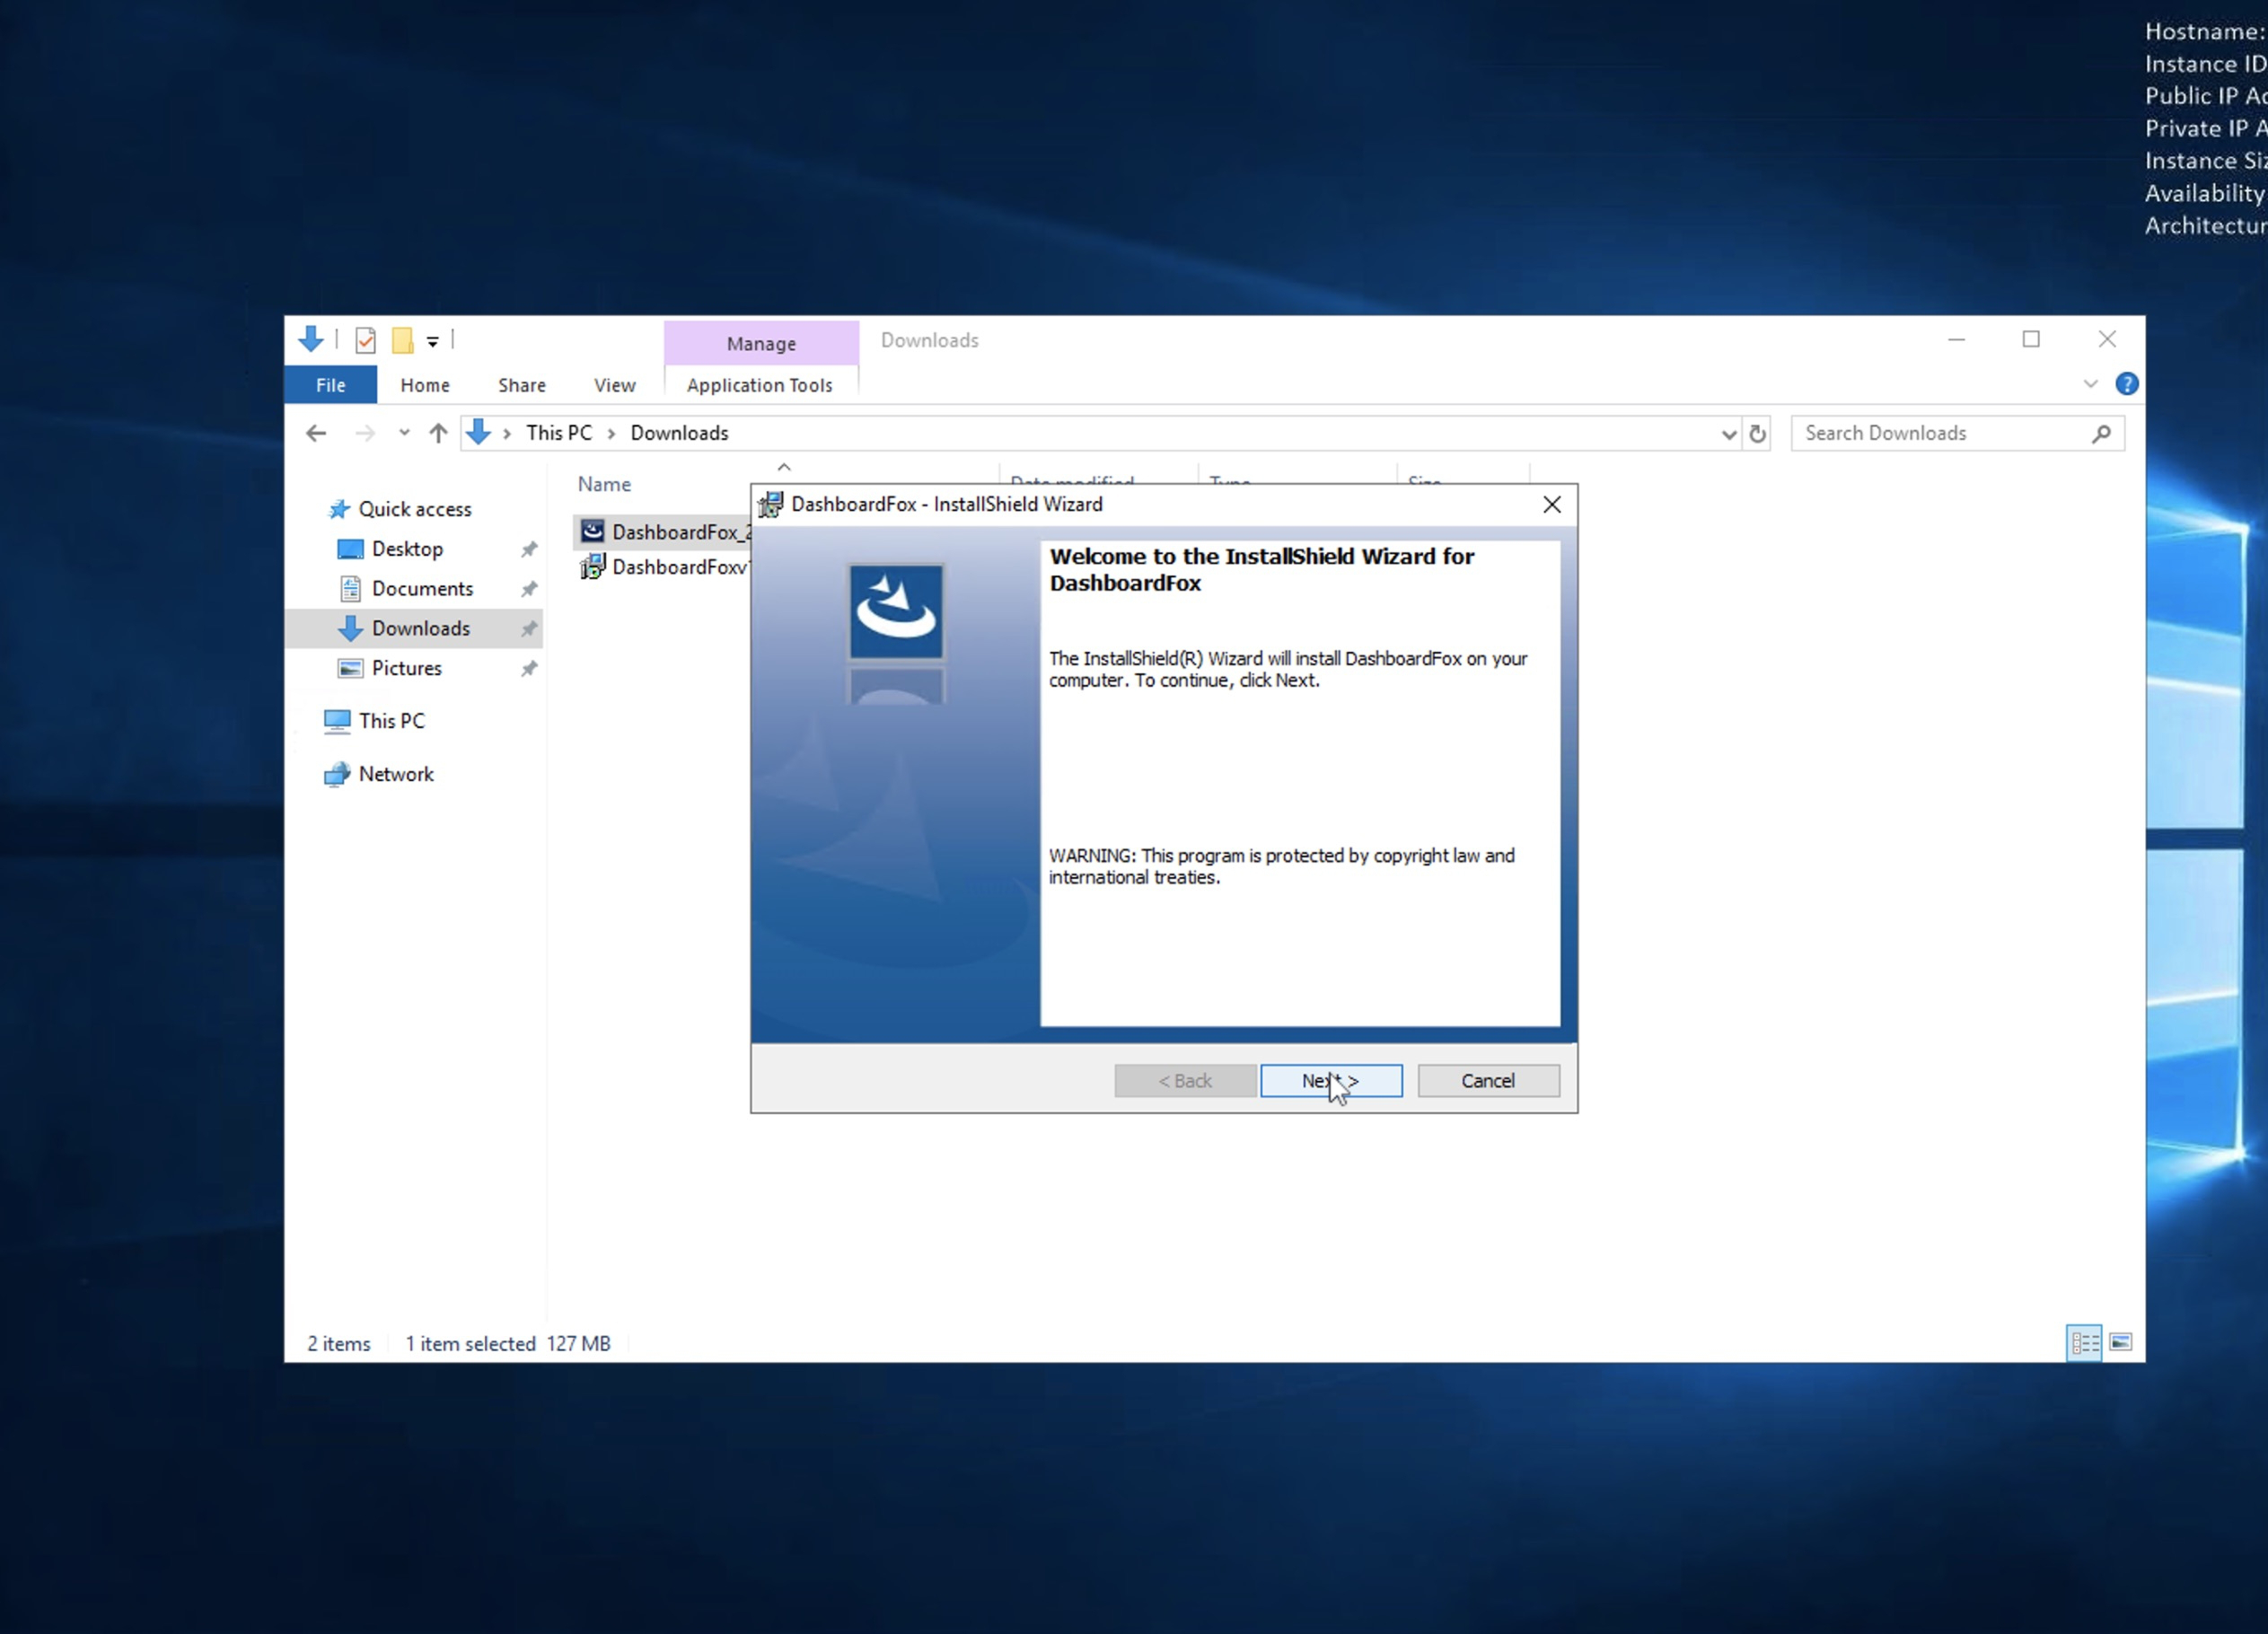Switch to the Home ribbon tab
This screenshot has width=2268, height=1634.
[x=425, y=385]
